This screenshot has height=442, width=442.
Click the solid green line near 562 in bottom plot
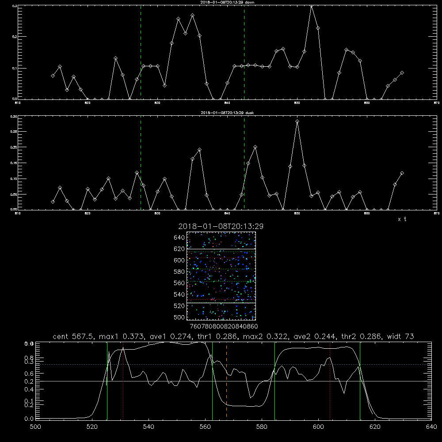coord(212,381)
